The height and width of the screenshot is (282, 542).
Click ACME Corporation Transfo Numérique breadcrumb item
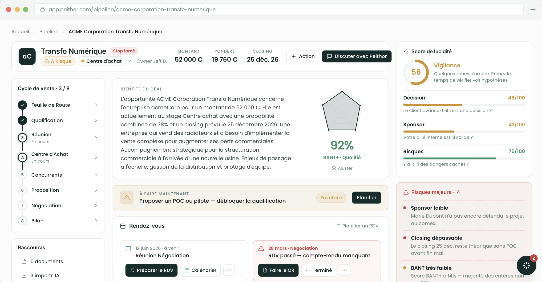point(115,31)
